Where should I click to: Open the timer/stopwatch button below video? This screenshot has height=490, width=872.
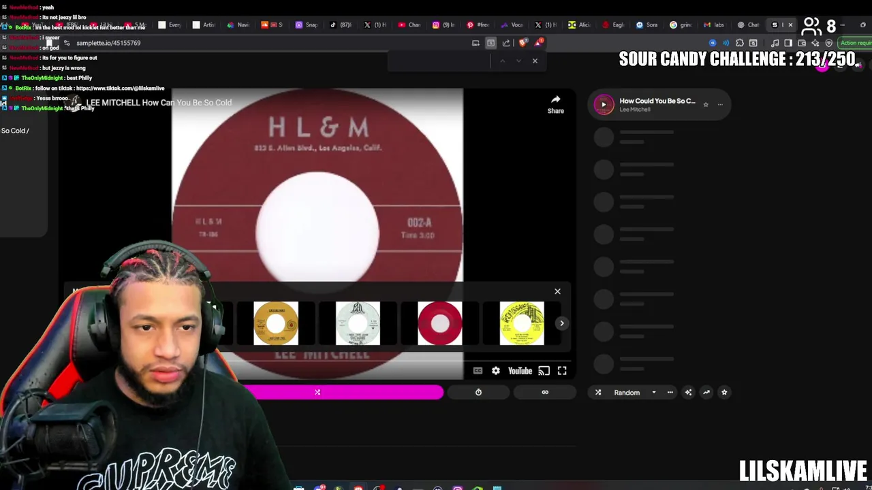point(478,392)
